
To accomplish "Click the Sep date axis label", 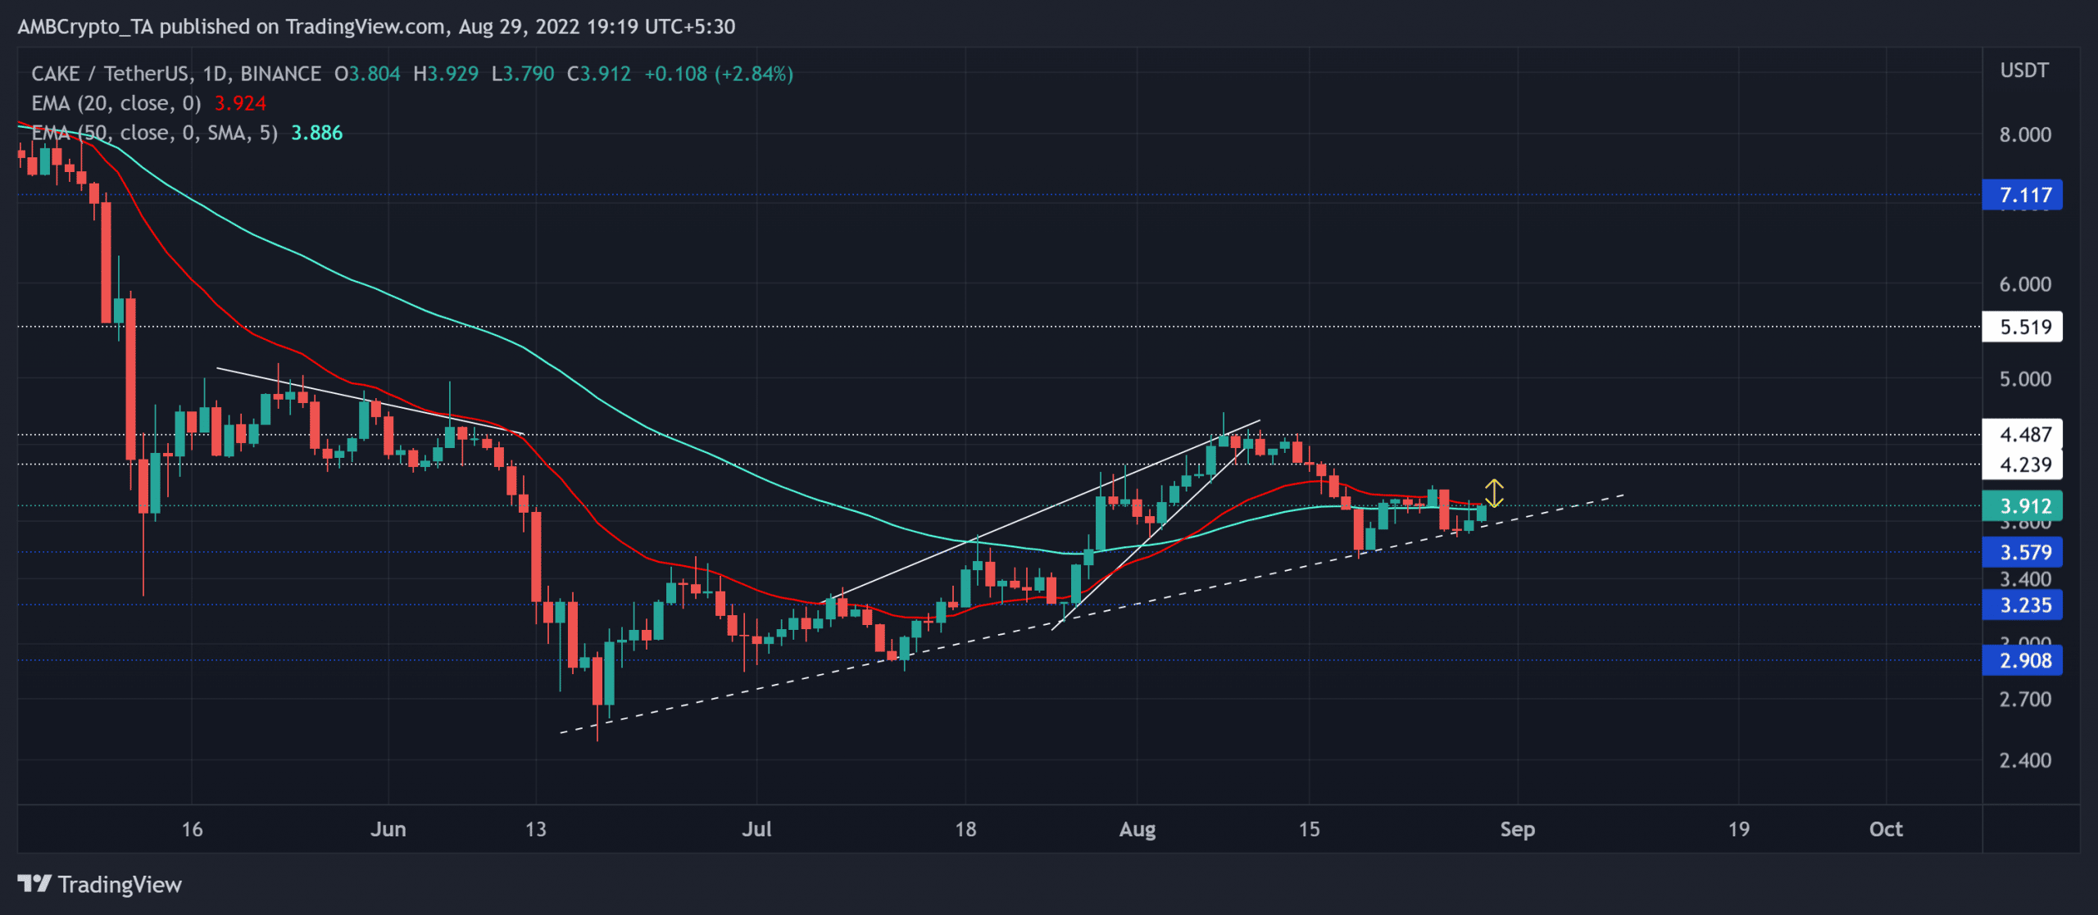I will point(1518,829).
